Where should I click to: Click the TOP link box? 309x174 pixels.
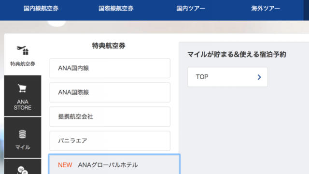(x=227, y=77)
